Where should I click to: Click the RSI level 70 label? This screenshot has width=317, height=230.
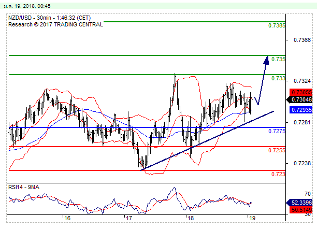(308, 194)
